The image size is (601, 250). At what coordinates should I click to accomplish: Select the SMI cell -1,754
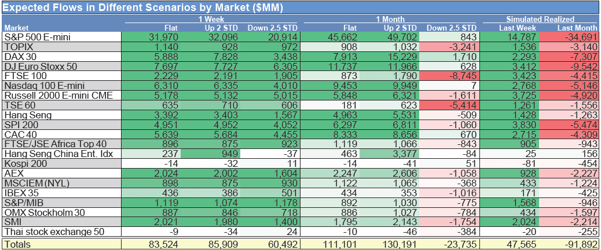[x=449, y=222]
